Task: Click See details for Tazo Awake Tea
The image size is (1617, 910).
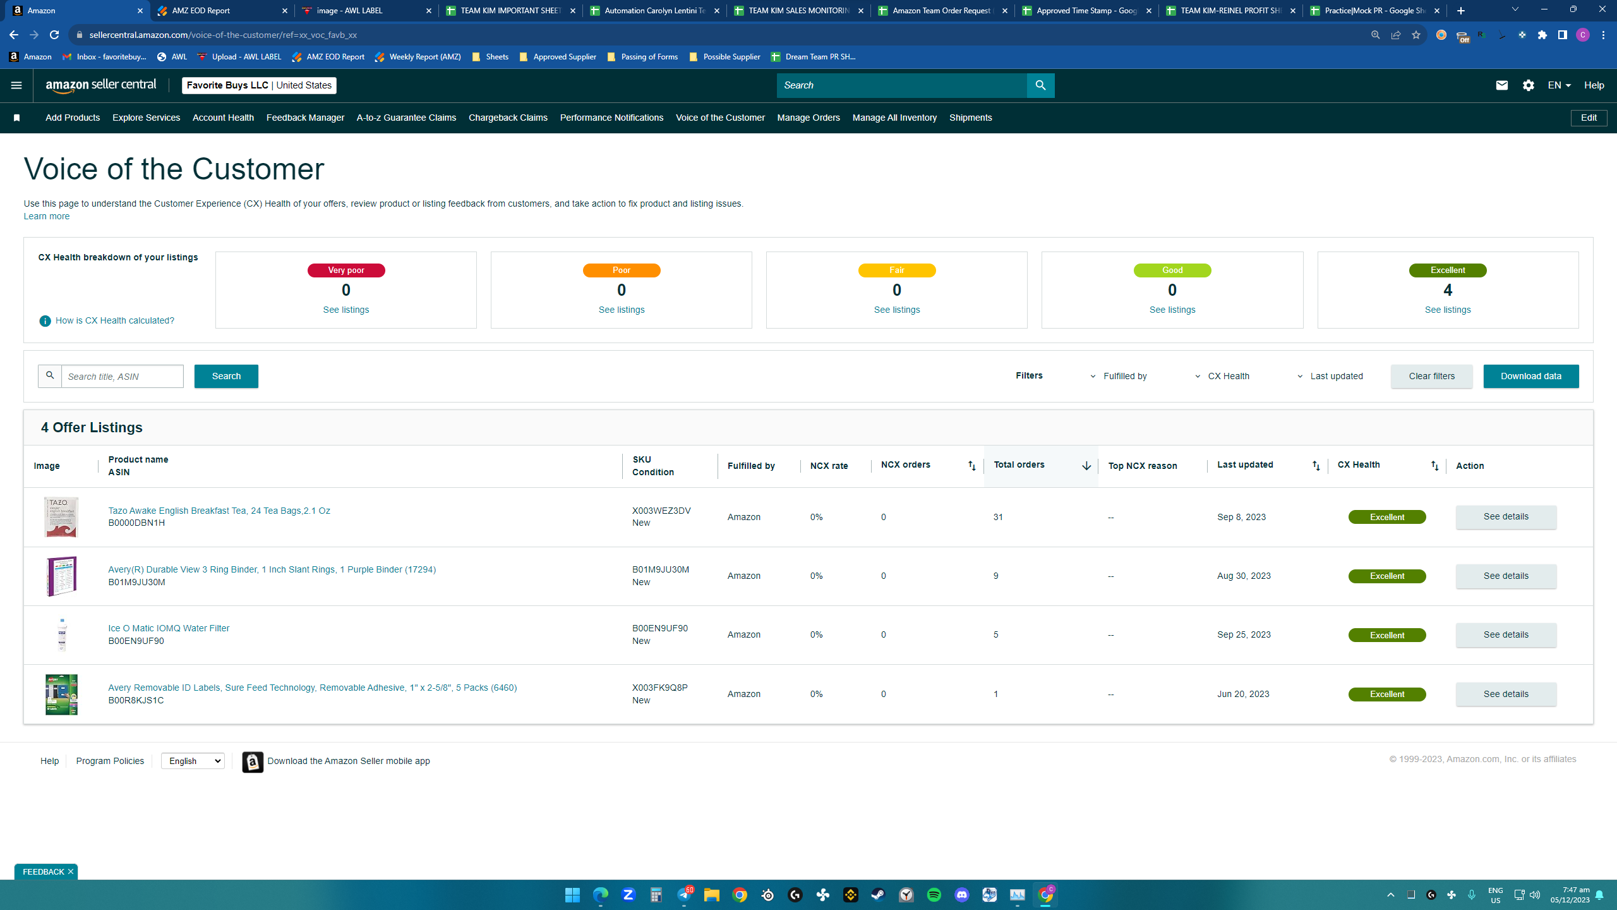Action: pyautogui.click(x=1506, y=517)
